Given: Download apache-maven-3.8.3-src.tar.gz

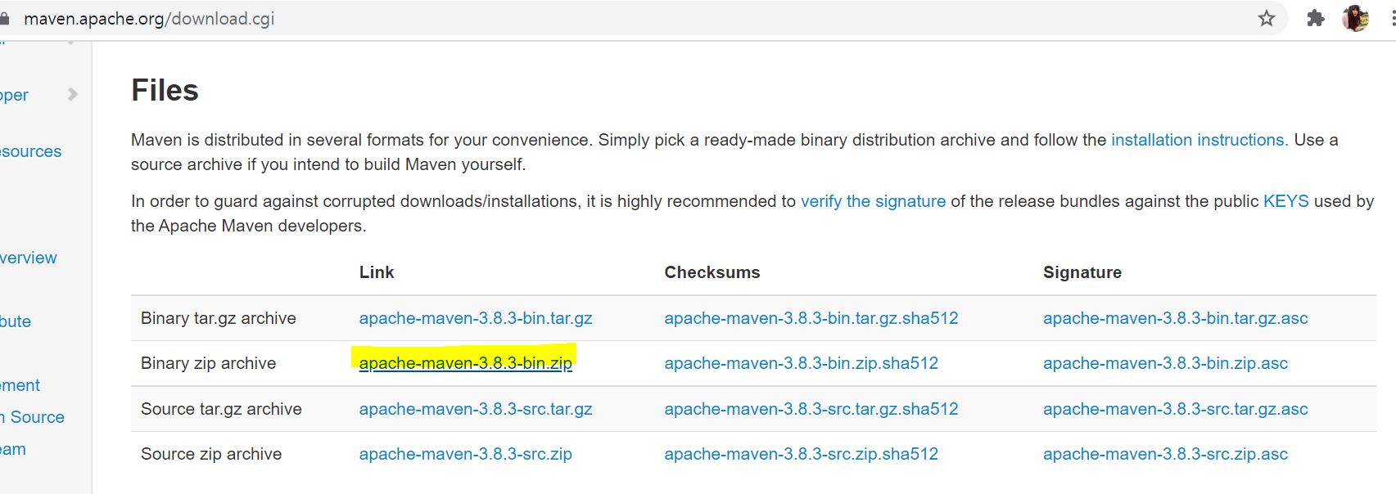Looking at the screenshot, I should point(476,409).
